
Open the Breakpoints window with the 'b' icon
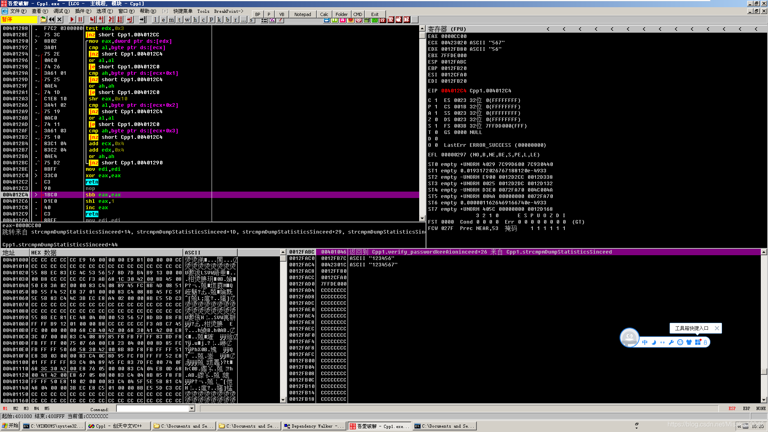click(227, 19)
